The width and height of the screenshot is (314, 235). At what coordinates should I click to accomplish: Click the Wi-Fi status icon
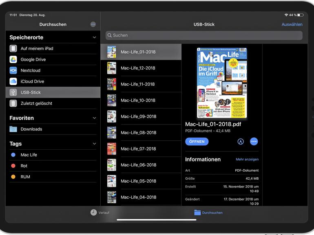tap(286, 15)
